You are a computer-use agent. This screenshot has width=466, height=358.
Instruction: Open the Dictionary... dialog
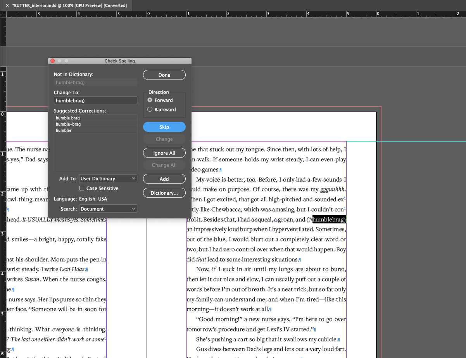164,193
